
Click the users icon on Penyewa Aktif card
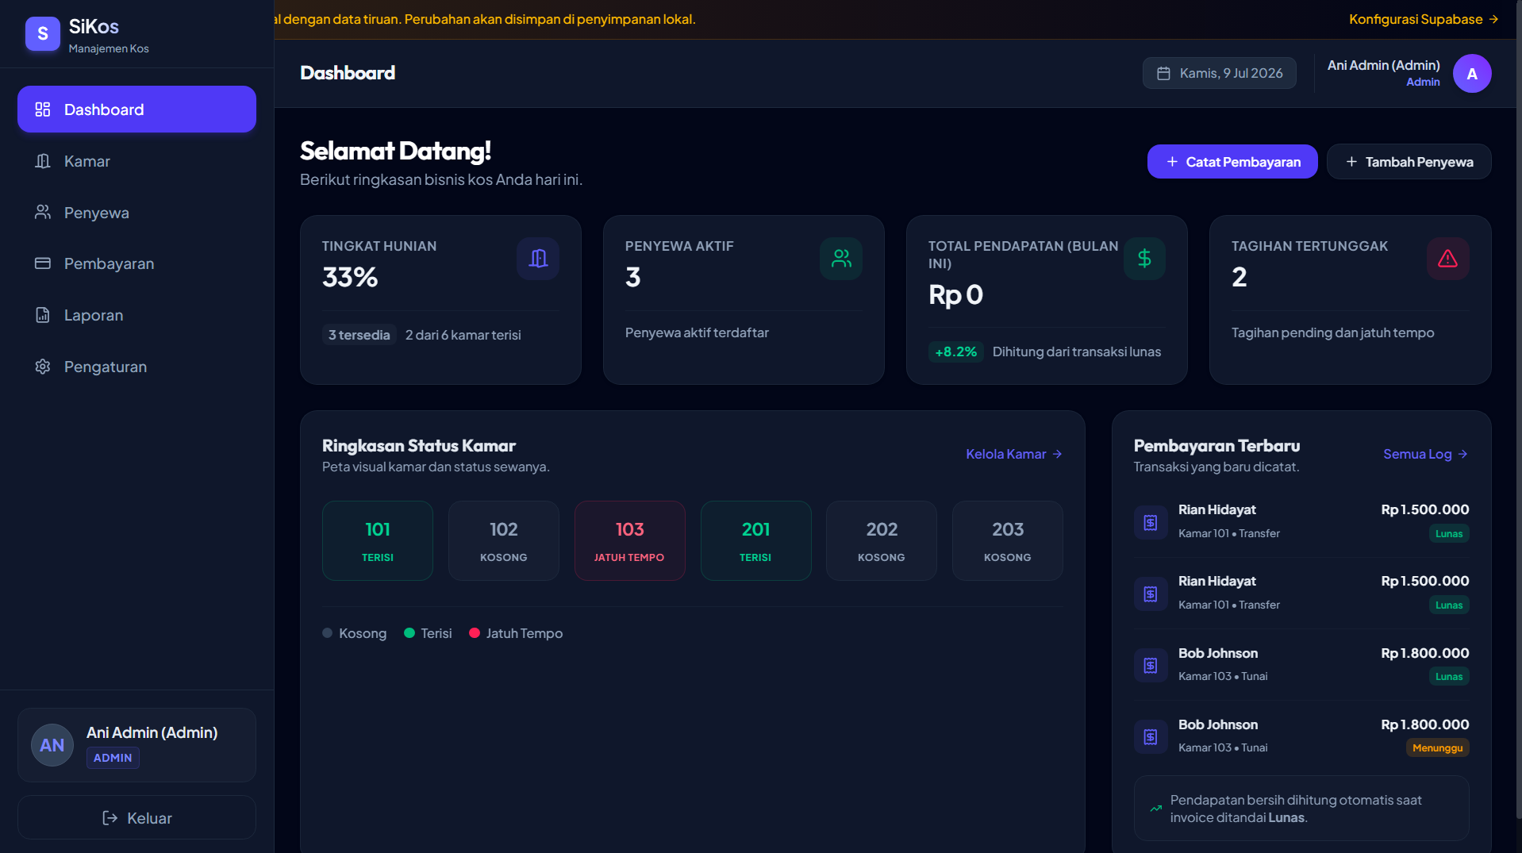tap(841, 259)
